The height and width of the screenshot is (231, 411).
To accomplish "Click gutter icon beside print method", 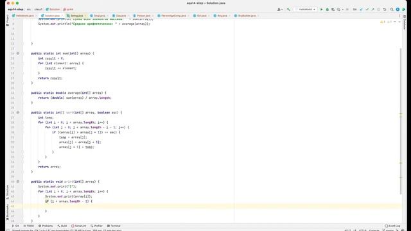I will [18, 182].
